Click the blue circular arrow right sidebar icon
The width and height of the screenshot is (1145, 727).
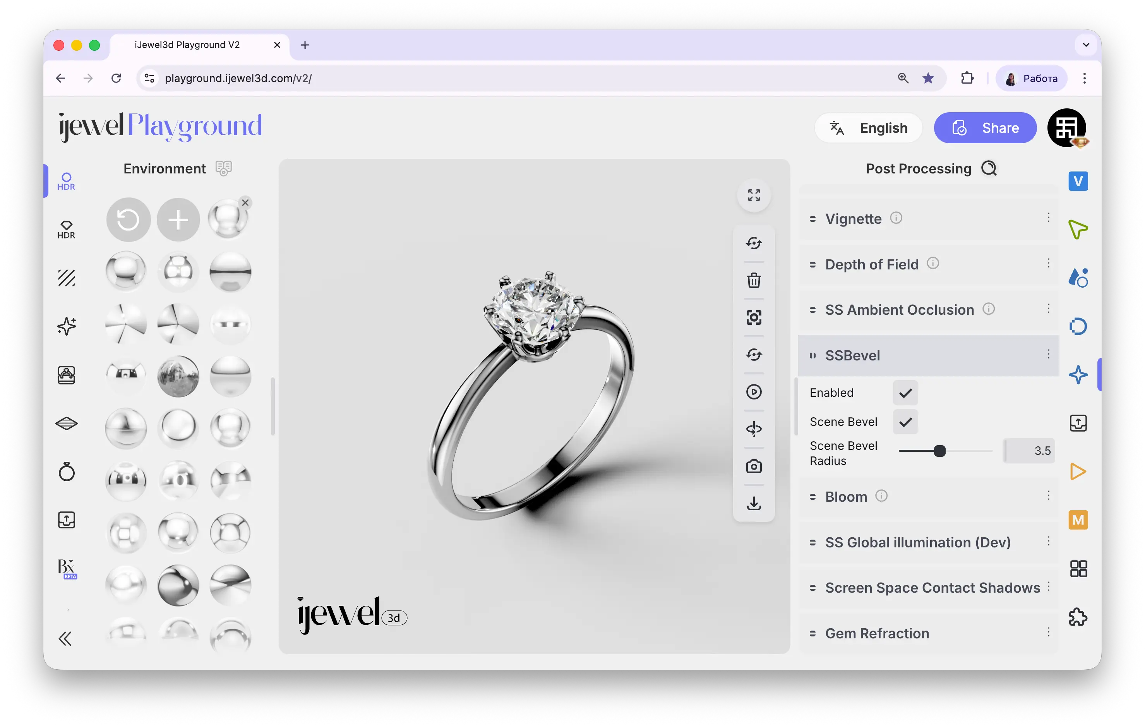coord(1078,326)
